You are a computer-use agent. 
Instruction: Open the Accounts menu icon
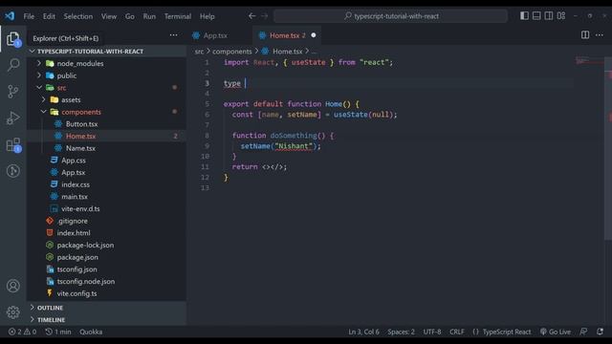[12, 286]
